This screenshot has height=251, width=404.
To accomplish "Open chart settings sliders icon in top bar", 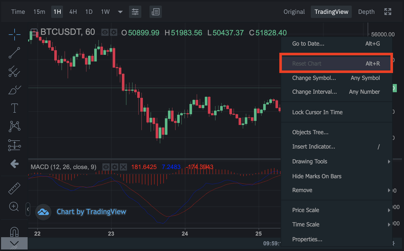I will (135, 12).
